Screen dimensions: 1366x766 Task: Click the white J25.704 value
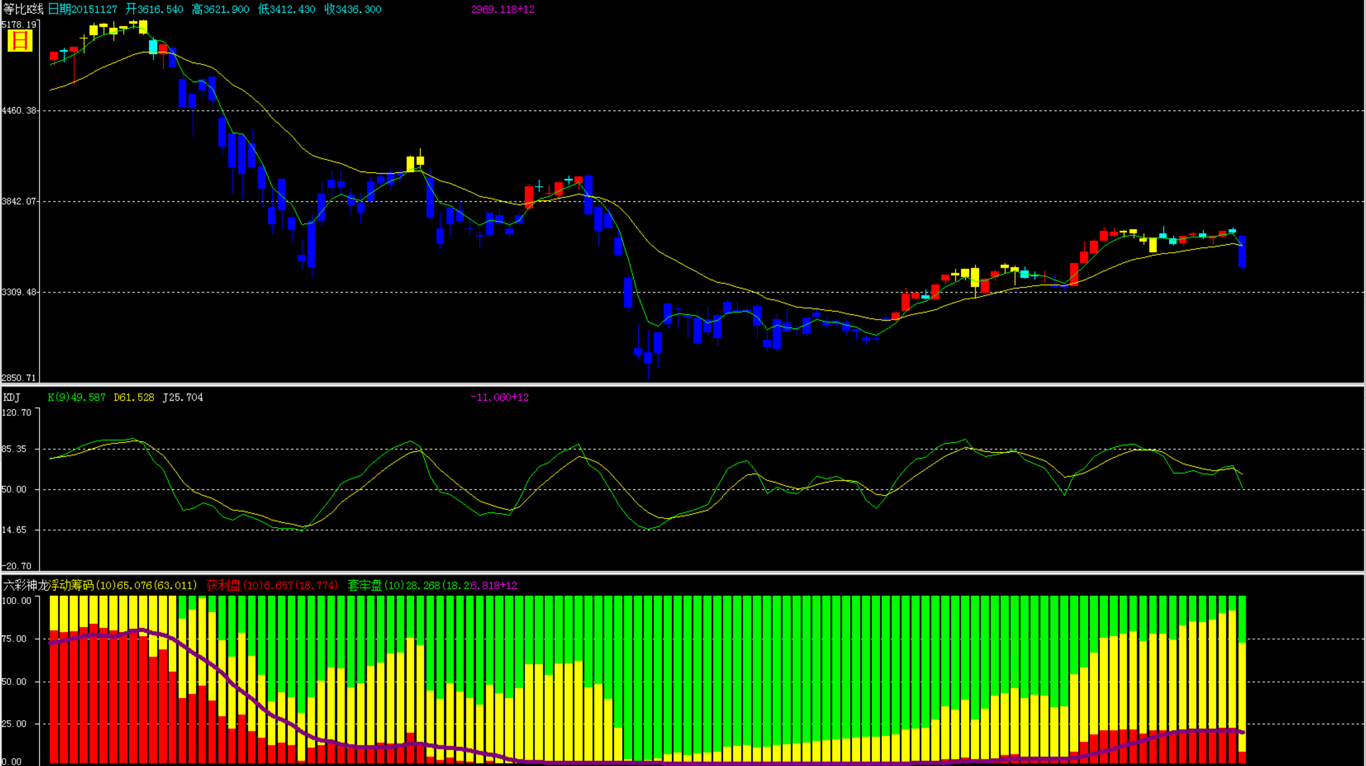(183, 397)
